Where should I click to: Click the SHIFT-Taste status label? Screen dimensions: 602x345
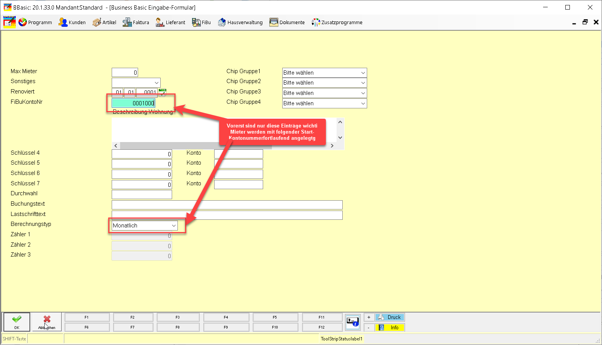pyautogui.click(x=14, y=339)
